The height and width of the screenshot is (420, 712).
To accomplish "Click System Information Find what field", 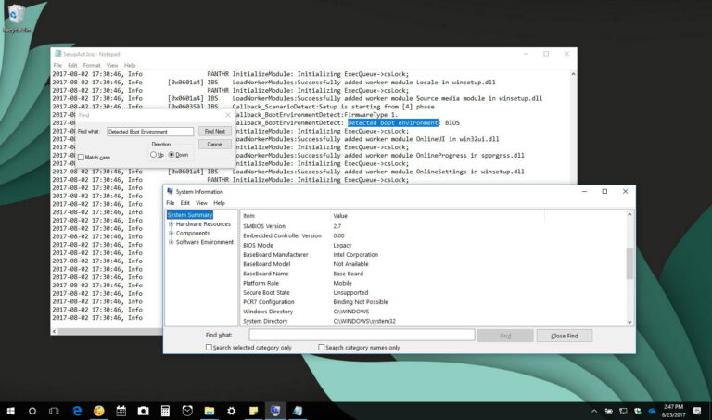I will [x=362, y=335].
